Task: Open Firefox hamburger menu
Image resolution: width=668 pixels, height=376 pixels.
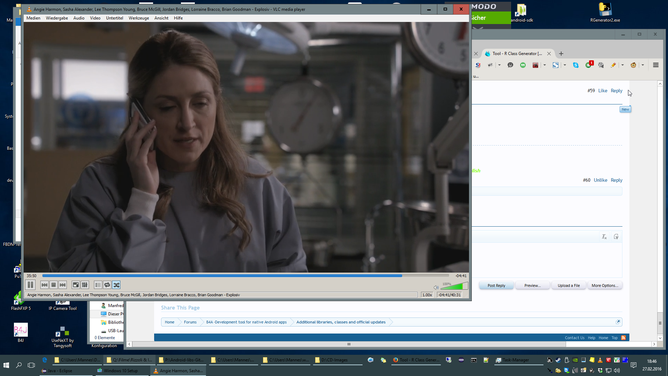Action: 656,65
